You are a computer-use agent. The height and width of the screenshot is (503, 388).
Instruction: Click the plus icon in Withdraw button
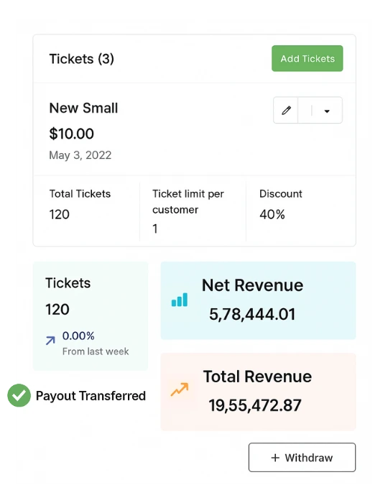275,458
